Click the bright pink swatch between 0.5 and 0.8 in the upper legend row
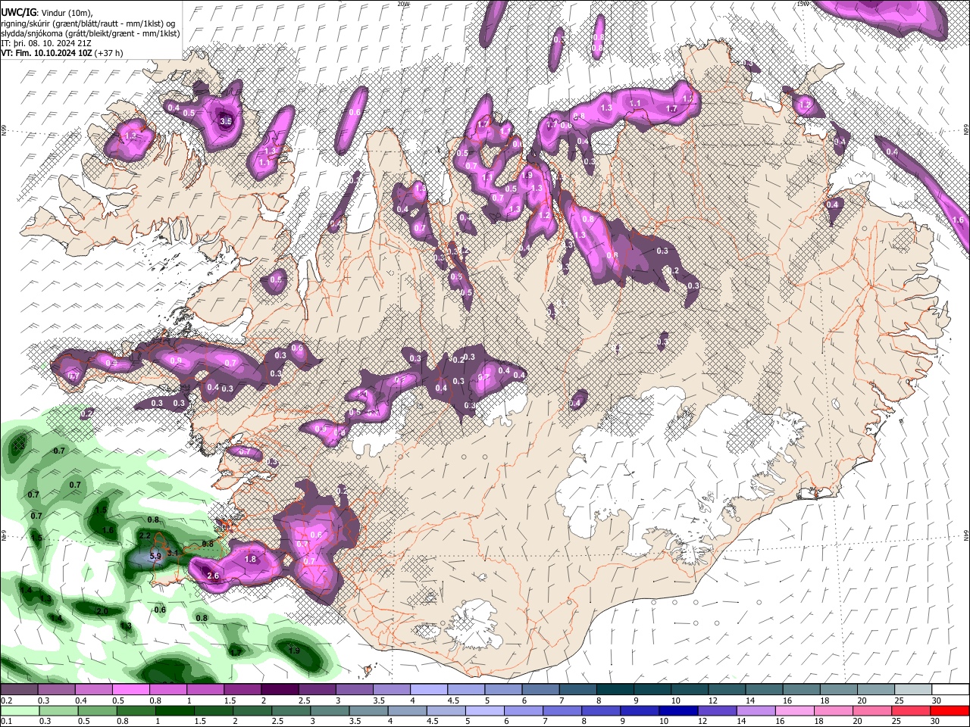The width and height of the screenshot is (970, 727). click(133, 690)
